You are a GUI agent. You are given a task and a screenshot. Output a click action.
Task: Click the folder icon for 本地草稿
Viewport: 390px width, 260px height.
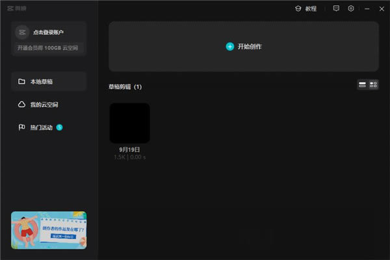(x=21, y=82)
